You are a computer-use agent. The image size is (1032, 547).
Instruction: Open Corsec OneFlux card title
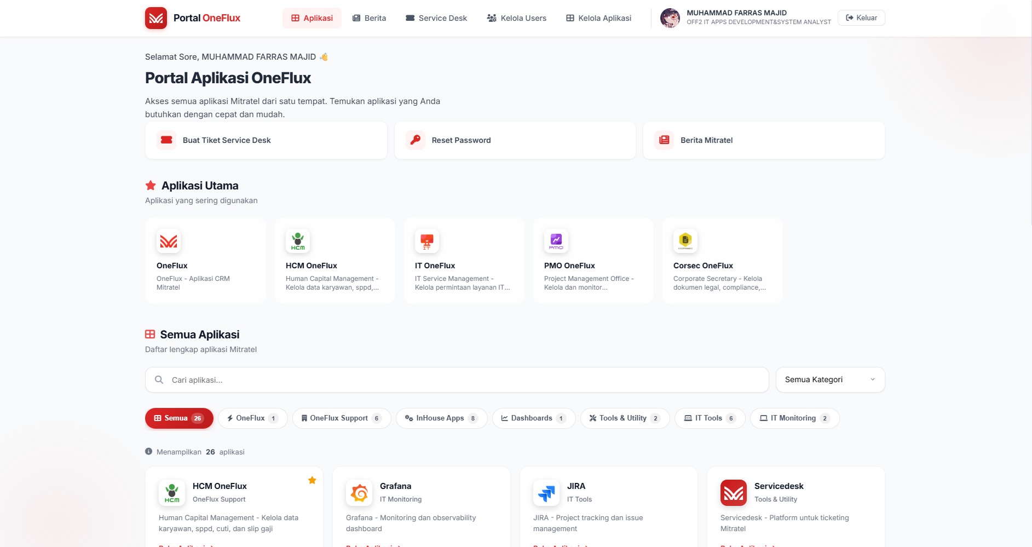pos(703,266)
